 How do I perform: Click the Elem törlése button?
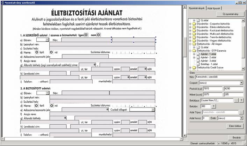pos(235,126)
